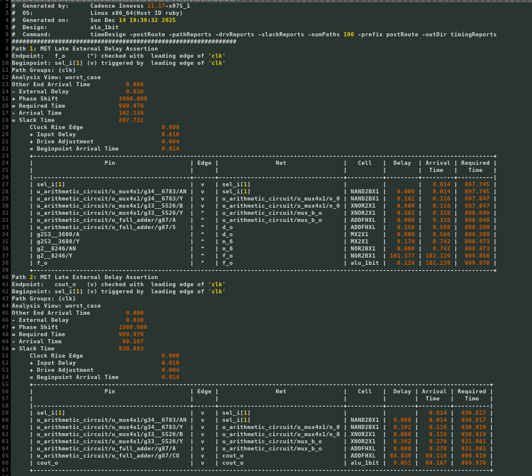Click the "Delay" column header in Path 1 table
Screen dimensions: 532x476
tap(402, 162)
